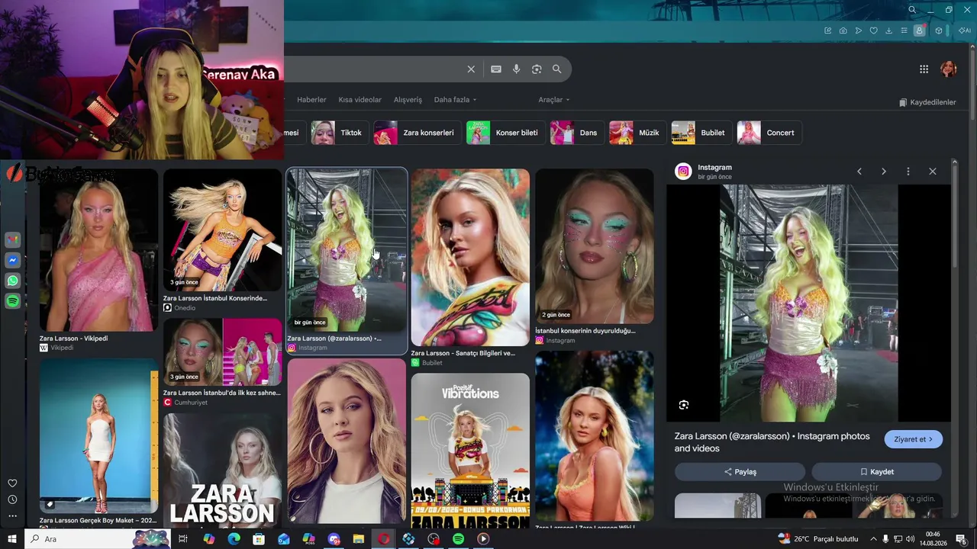Open the Opera toolbar profile icon
This screenshot has width=977, height=549.
click(920, 30)
